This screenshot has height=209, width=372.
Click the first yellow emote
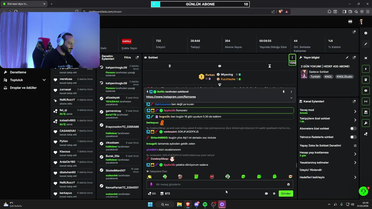(x=149, y=176)
